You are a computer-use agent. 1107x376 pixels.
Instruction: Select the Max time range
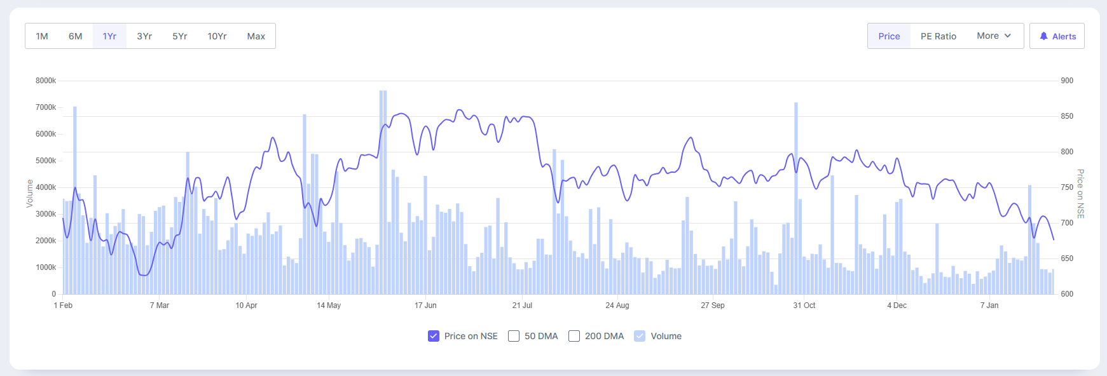coord(256,36)
